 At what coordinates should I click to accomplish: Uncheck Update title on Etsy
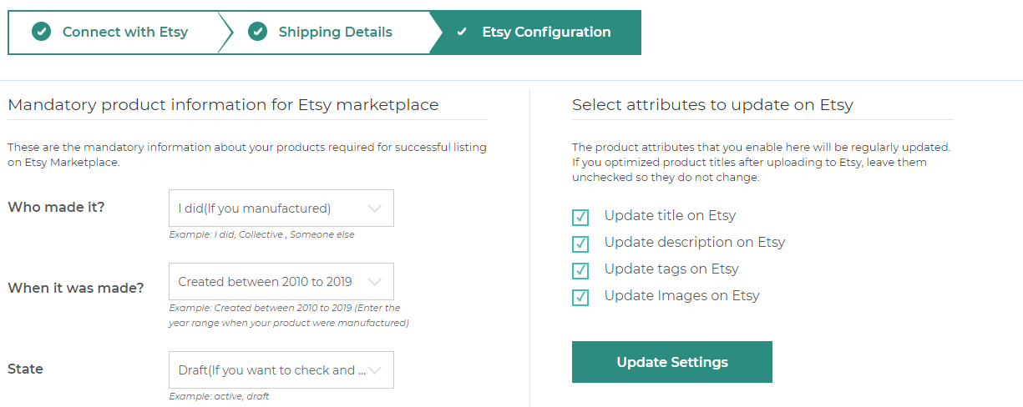click(580, 217)
